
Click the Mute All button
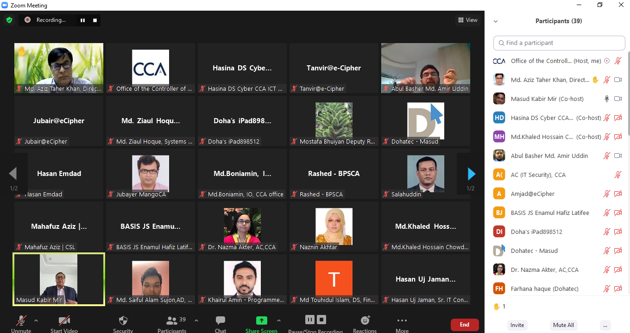(563, 325)
